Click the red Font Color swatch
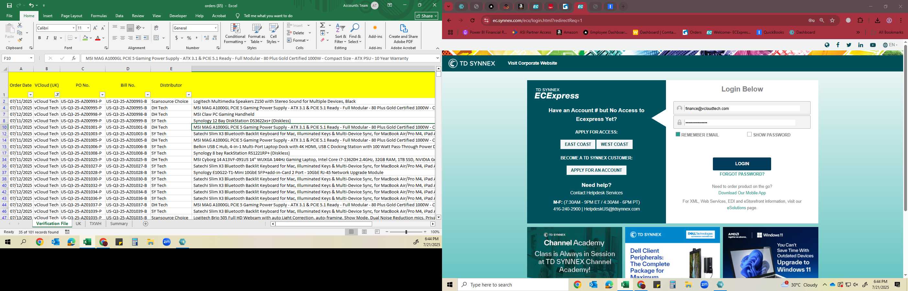Image resolution: width=908 pixels, height=291 pixels. click(98, 38)
